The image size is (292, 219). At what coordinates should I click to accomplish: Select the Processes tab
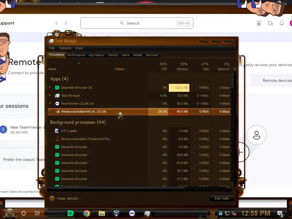(x=56, y=54)
